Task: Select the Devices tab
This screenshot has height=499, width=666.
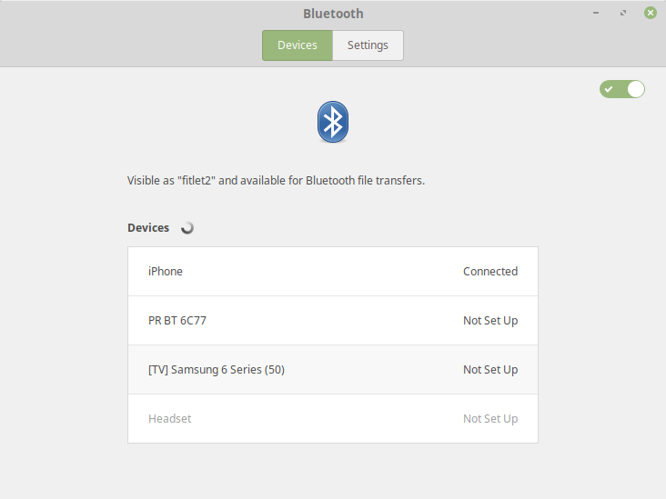Action: 298,45
